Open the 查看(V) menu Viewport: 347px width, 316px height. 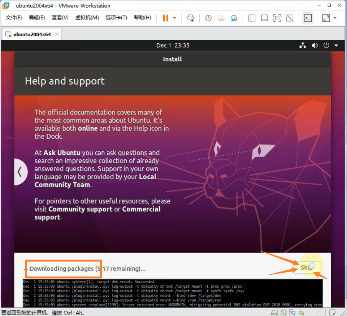[60, 18]
